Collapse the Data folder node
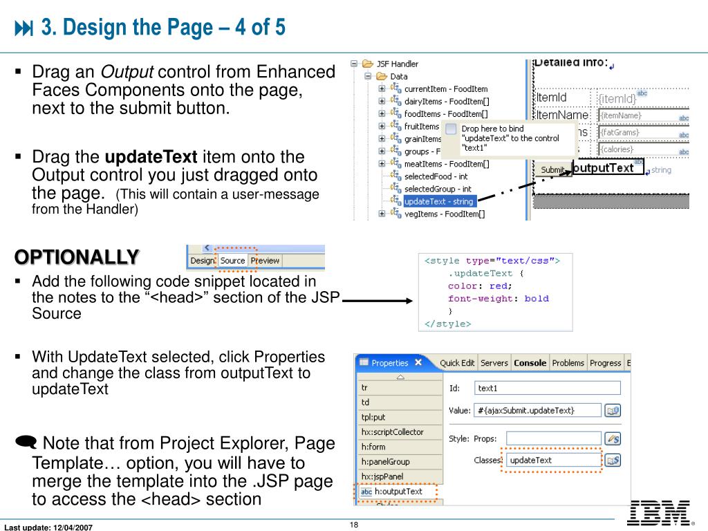This screenshot has width=708, height=531. (x=368, y=76)
